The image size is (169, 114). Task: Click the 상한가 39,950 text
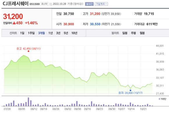coord(111,14)
